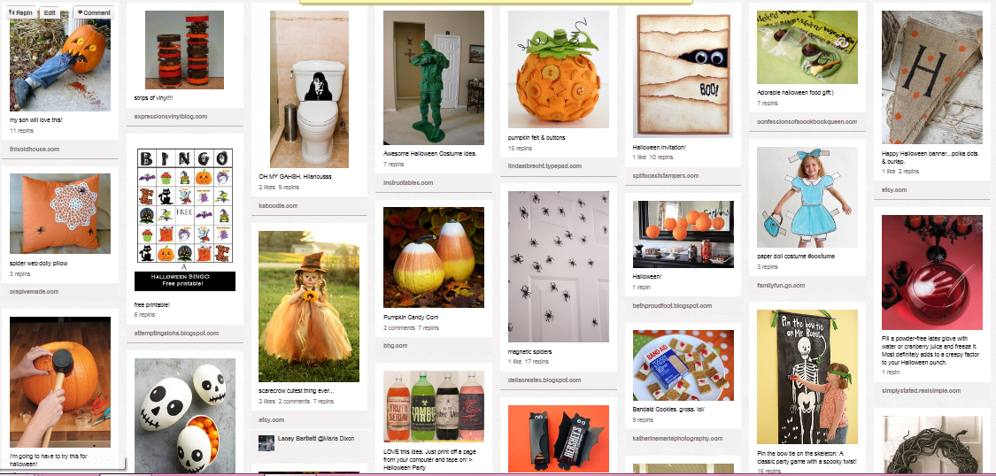Open the Pumpkin Candy Corn image
Image resolution: width=996 pixels, height=476 pixels.
coord(434,257)
